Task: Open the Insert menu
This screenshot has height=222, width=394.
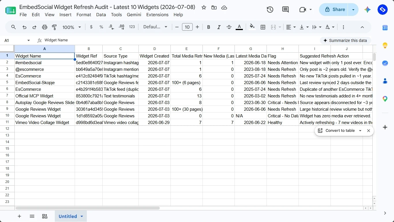Action: click(x=65, y=15)
